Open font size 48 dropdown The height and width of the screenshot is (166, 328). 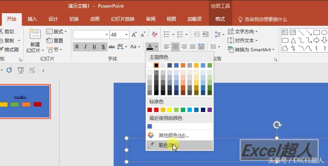tap(127, 35)
